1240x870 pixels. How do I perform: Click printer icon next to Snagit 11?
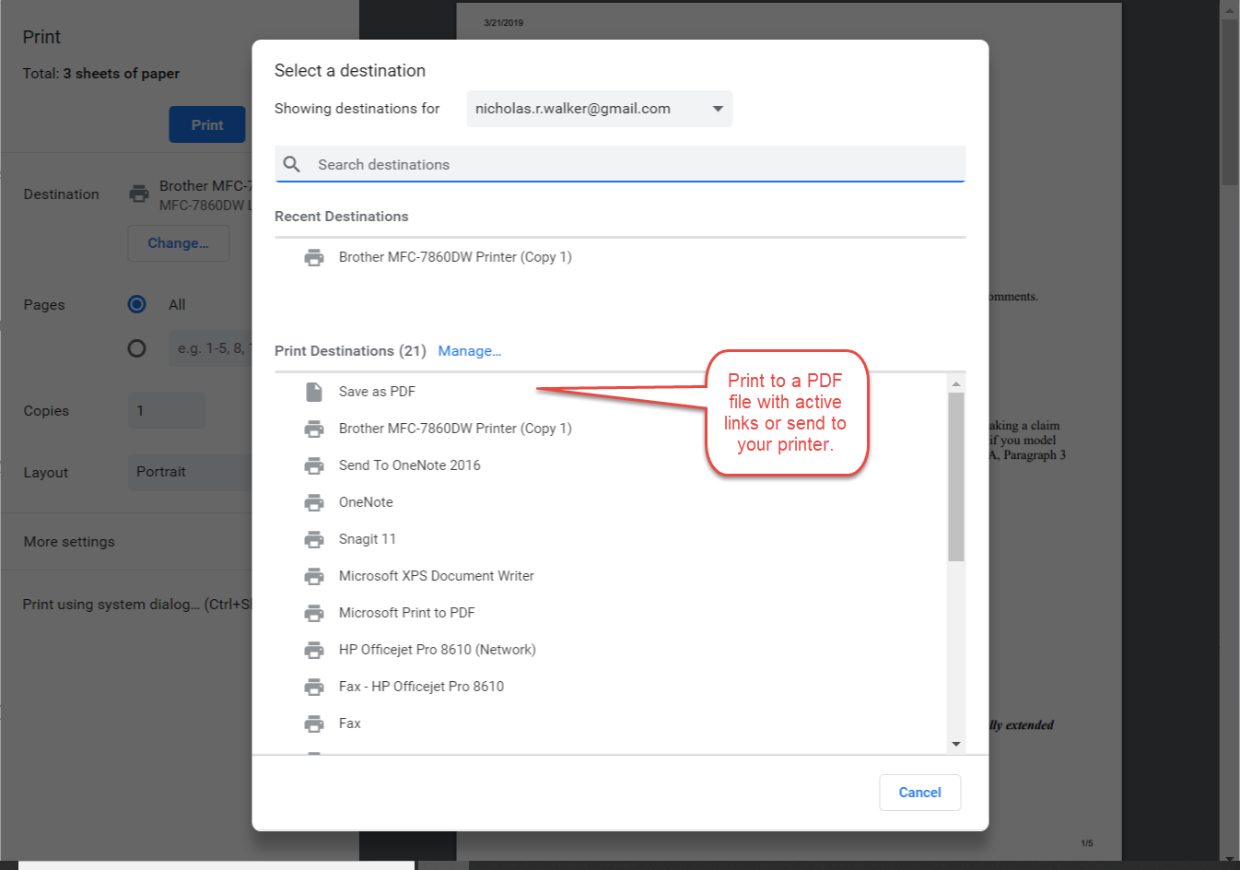click(314, 539)
